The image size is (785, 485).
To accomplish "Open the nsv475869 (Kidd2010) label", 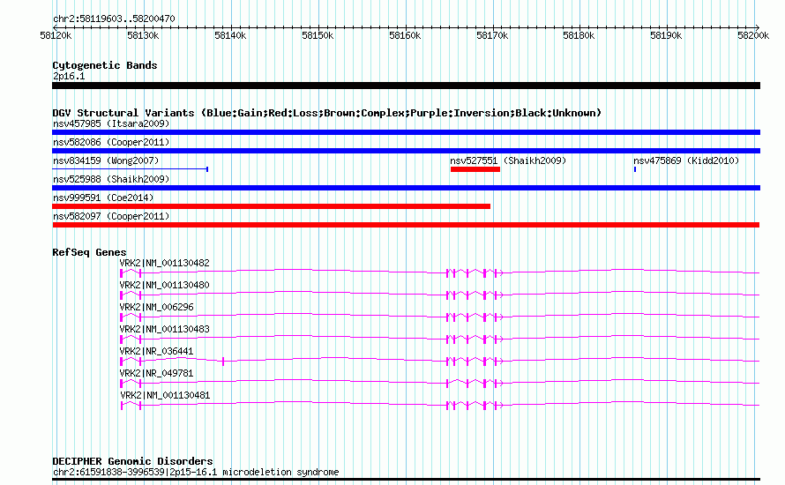I will (x=686, y=160).
